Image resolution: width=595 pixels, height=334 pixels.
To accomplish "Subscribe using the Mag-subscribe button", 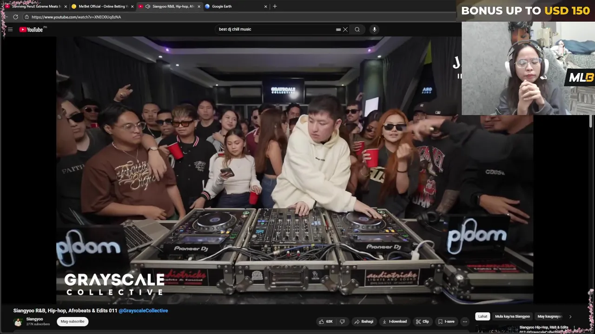I will 73,321.
